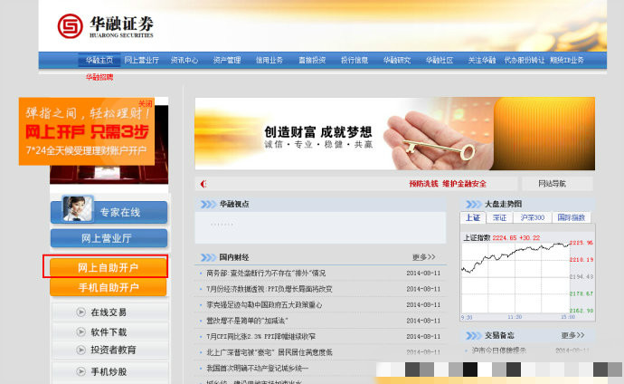Click the chevrons icon beside 华融视点

click(208, 204)
